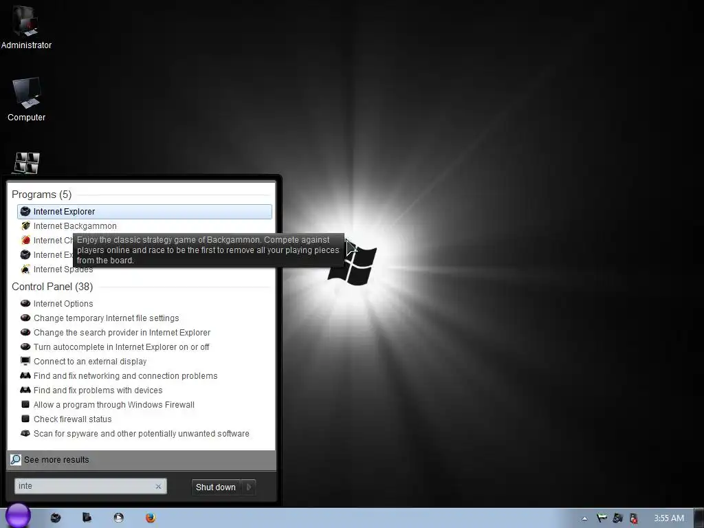
Task: Open Internet Explorer from the taskbar
Action: point(56,518)
